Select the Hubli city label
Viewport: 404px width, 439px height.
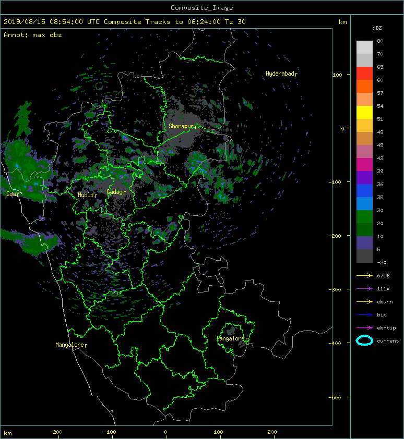[87, 195]
